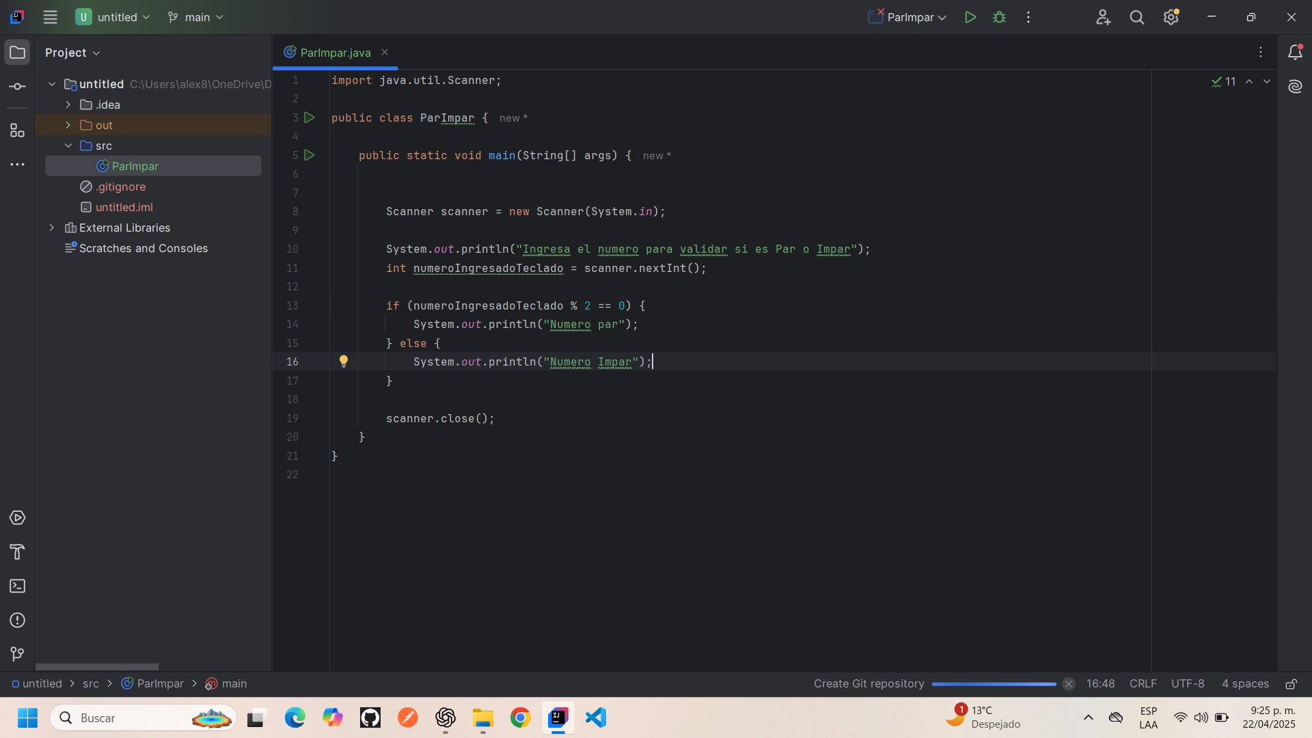
Task: Open the main branch dropdown
Action: [x=195, y=17]
